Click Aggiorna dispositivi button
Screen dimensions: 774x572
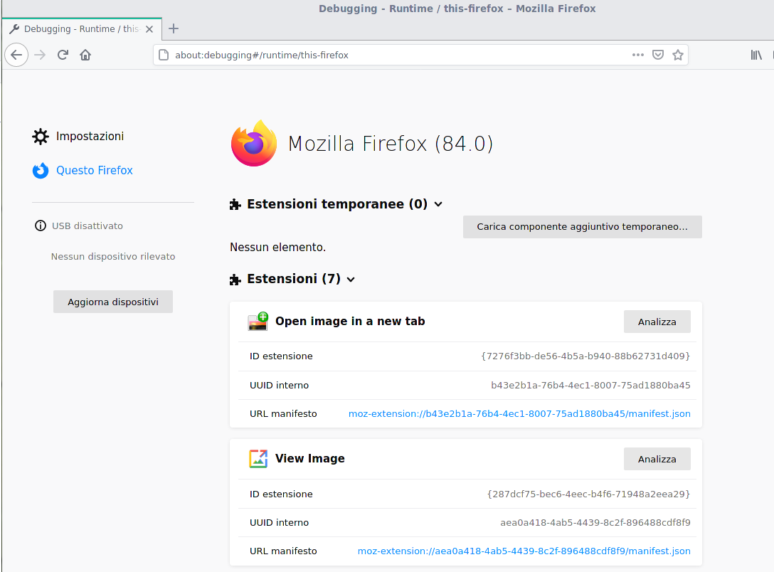113,302
